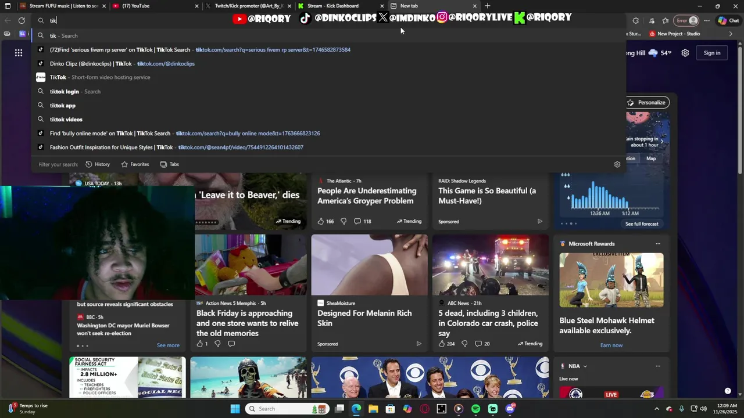The image size is (744, 418).
Task: Open See full forecast link
Action: click(x=642, y=224)
